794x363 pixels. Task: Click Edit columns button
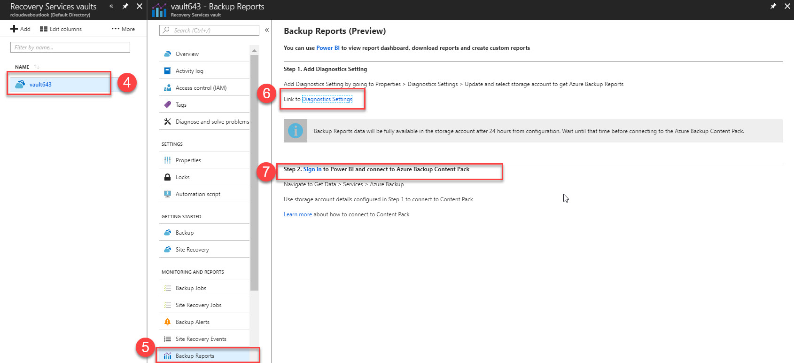[61, 29]
